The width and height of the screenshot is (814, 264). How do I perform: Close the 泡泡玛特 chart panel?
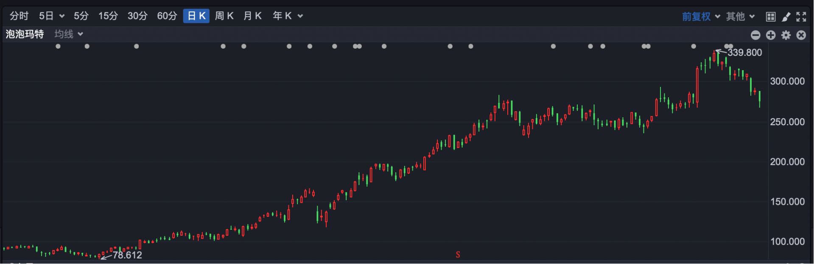[801, 35]
